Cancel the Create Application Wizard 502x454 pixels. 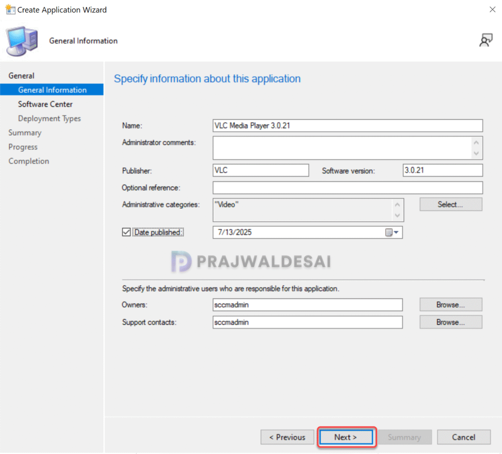pos(464,437)
